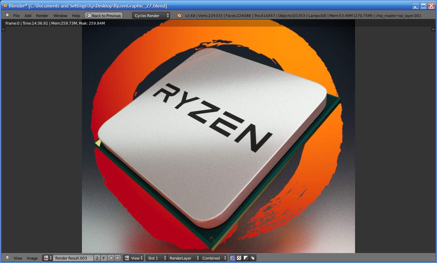Click the Blender logo icon in header
Viewport: 437px width, 263px height.
coord(179,15)
